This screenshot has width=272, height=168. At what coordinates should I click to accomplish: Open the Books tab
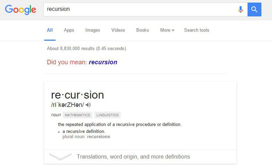click(142, 30)
